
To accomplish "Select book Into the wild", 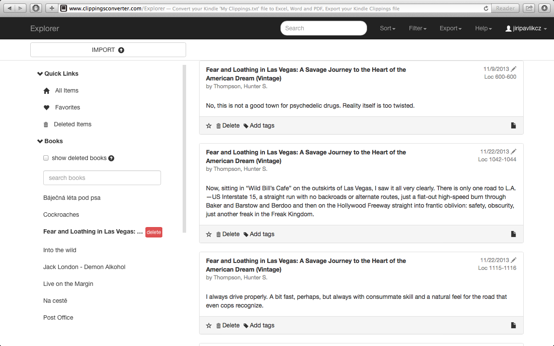I will [60, 250].
